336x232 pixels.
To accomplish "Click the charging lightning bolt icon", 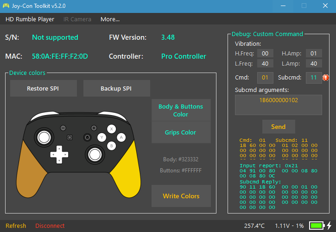I will (329, 226).
